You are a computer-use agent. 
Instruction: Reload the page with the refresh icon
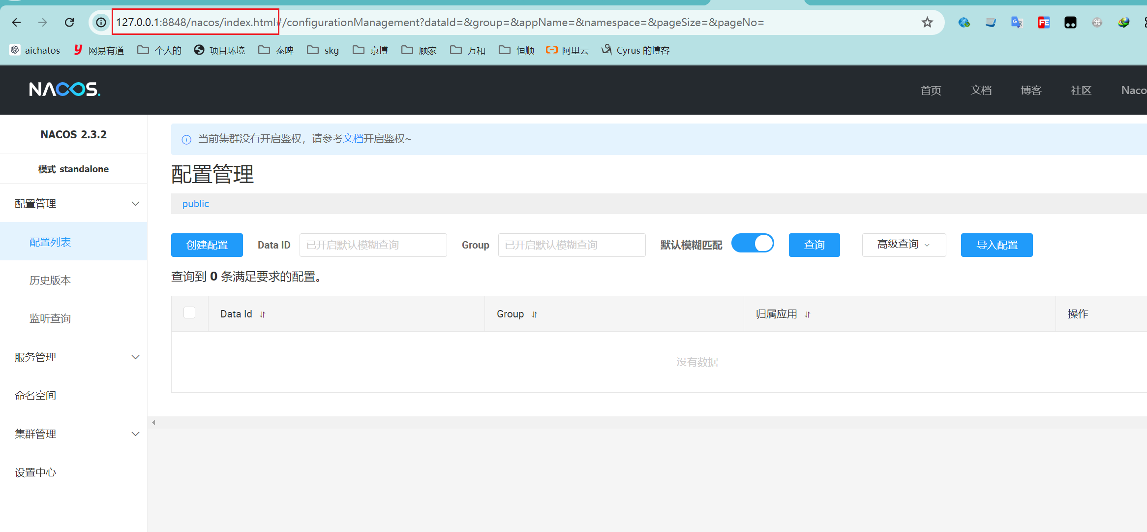69,22
